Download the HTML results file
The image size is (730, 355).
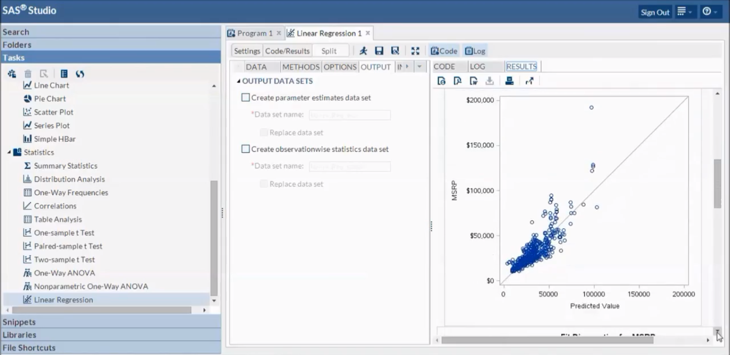[x=441, y=80]
